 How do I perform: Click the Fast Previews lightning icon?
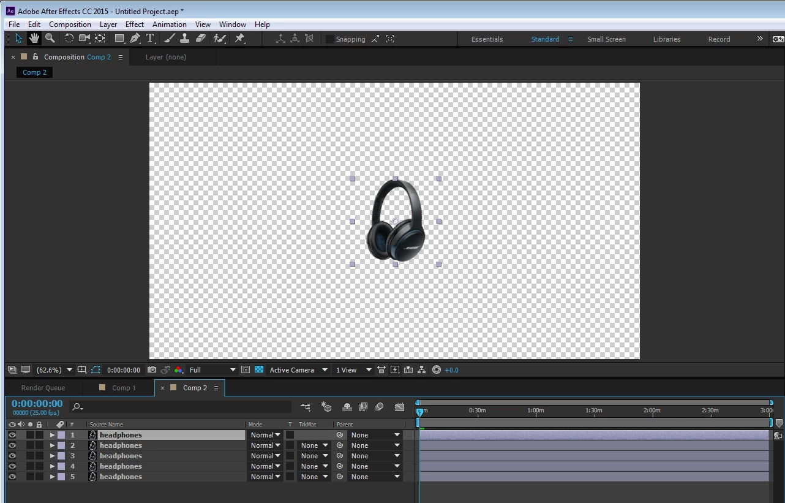coord(395,370)
